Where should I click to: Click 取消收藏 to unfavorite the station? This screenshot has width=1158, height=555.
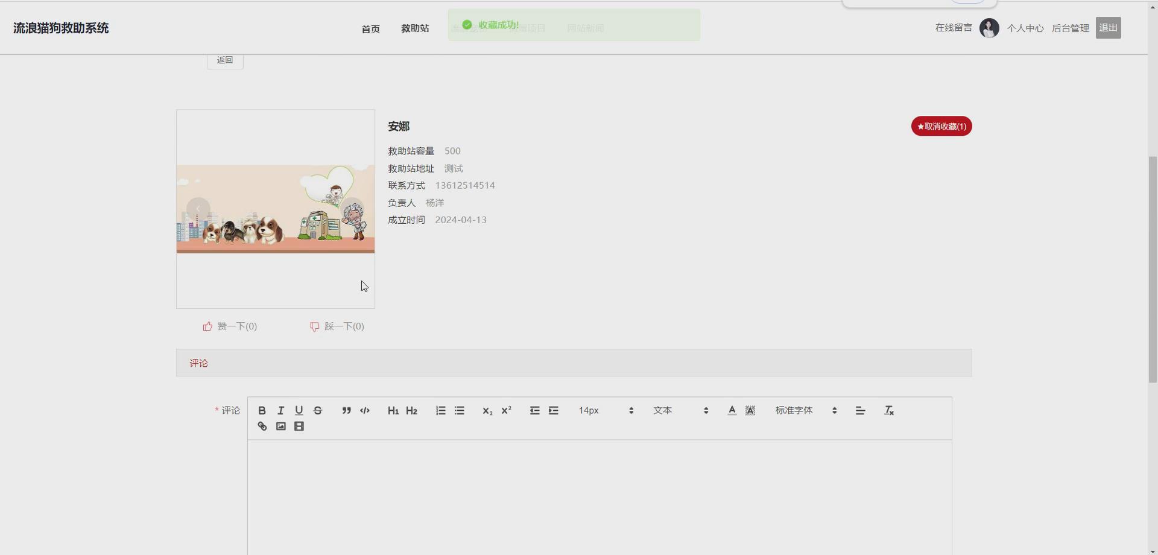[941, 126]
